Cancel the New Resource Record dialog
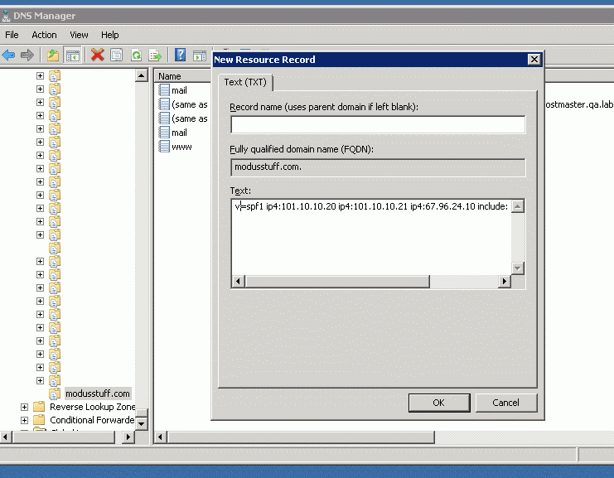 (505, 403)
